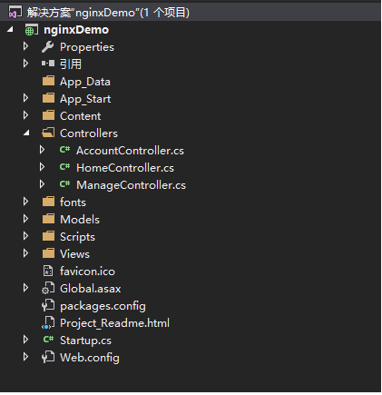This screenshot has height=395, width=382.
Task: Select the Project_Readme.html file name
Action: click(114, 323)
